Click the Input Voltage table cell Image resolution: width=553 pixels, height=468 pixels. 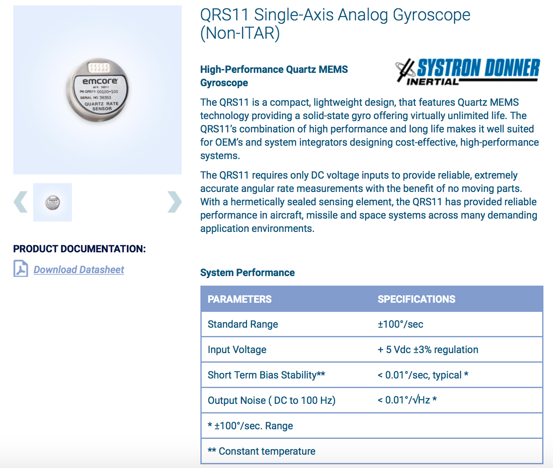237,350
